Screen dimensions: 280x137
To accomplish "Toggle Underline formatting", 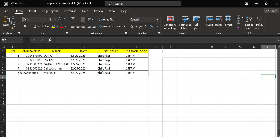I will pyautogui.click(x=34, y=26).
